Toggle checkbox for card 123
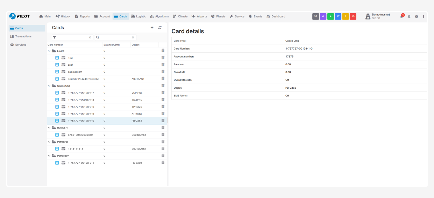The width and height of the screenshot is (434, 198). pos(57,58)
